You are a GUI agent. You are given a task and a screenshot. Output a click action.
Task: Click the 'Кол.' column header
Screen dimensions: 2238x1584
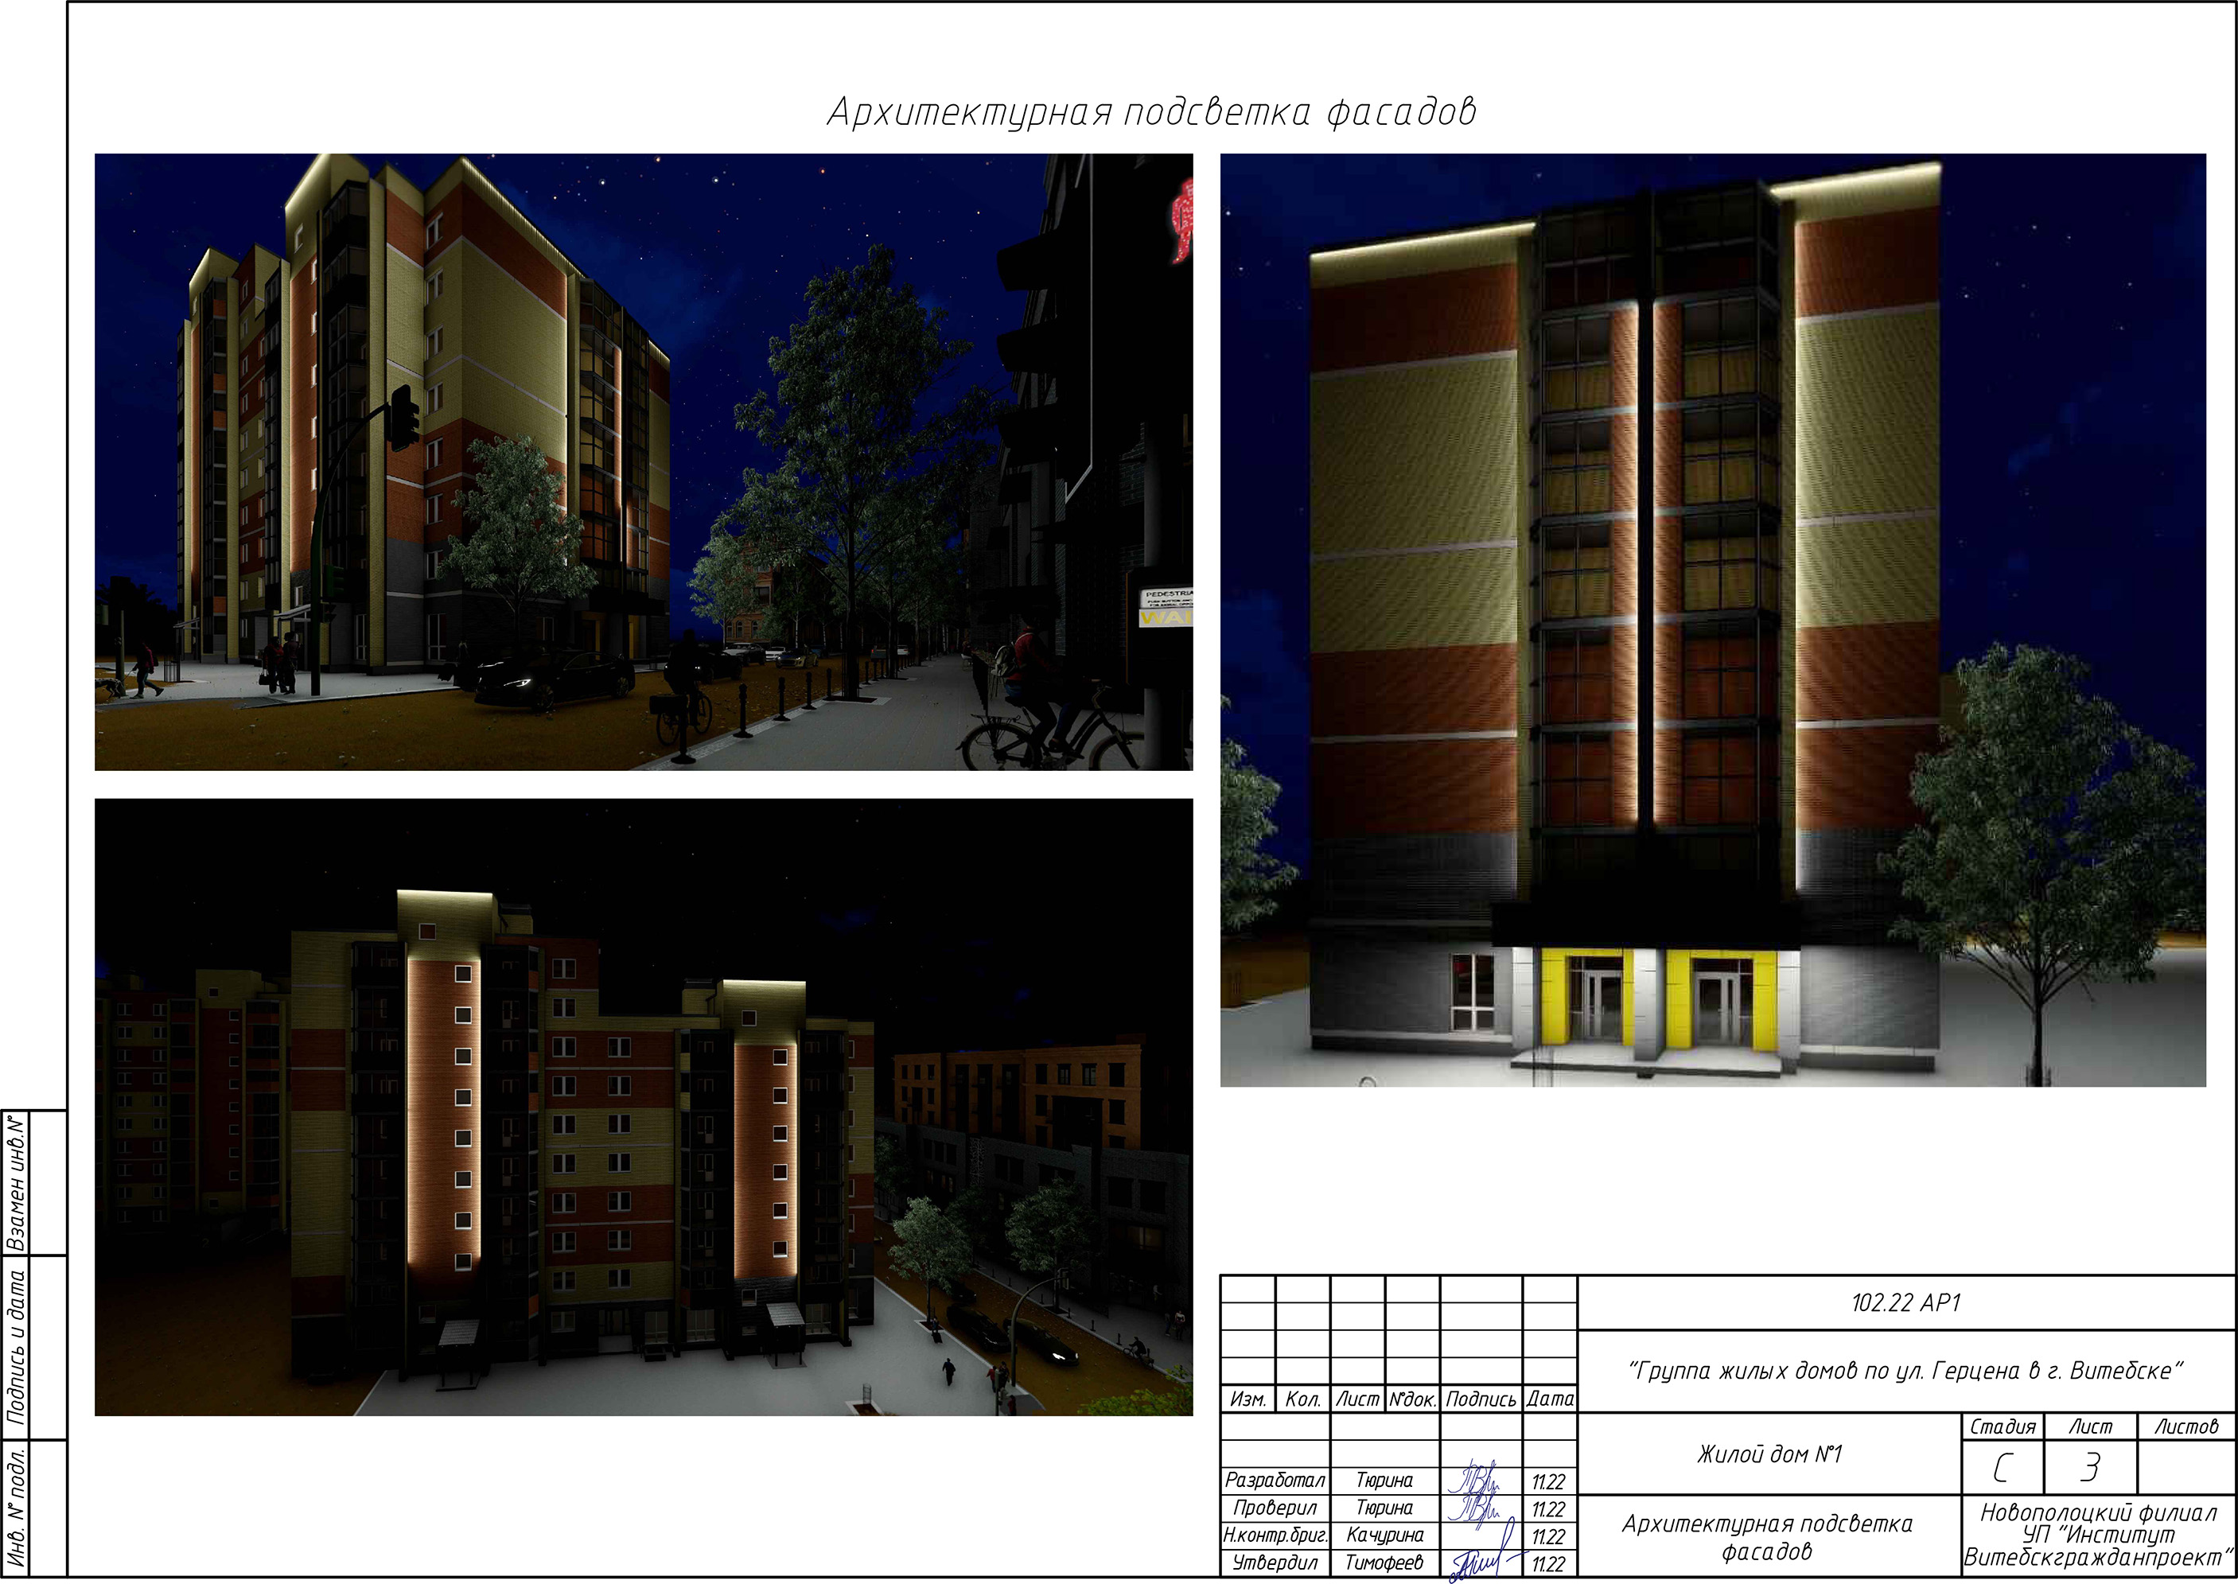(1303, 1399)
